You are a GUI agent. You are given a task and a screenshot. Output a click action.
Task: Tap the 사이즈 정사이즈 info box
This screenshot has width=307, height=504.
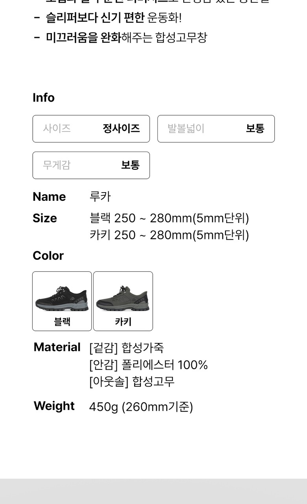point(91,129)
